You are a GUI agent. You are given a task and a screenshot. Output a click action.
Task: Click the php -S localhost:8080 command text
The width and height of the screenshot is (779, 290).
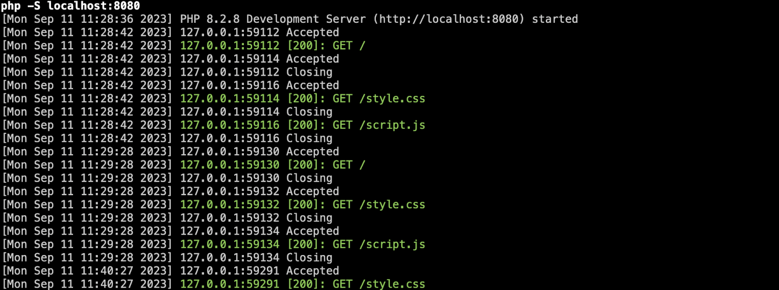point(71,6)
